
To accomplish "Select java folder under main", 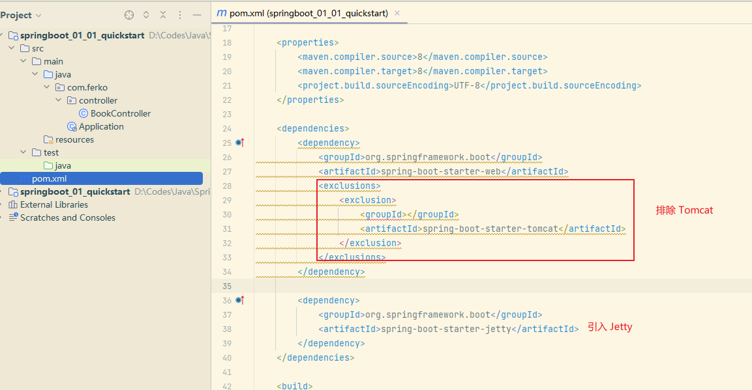I will click(x=63, y=74).
